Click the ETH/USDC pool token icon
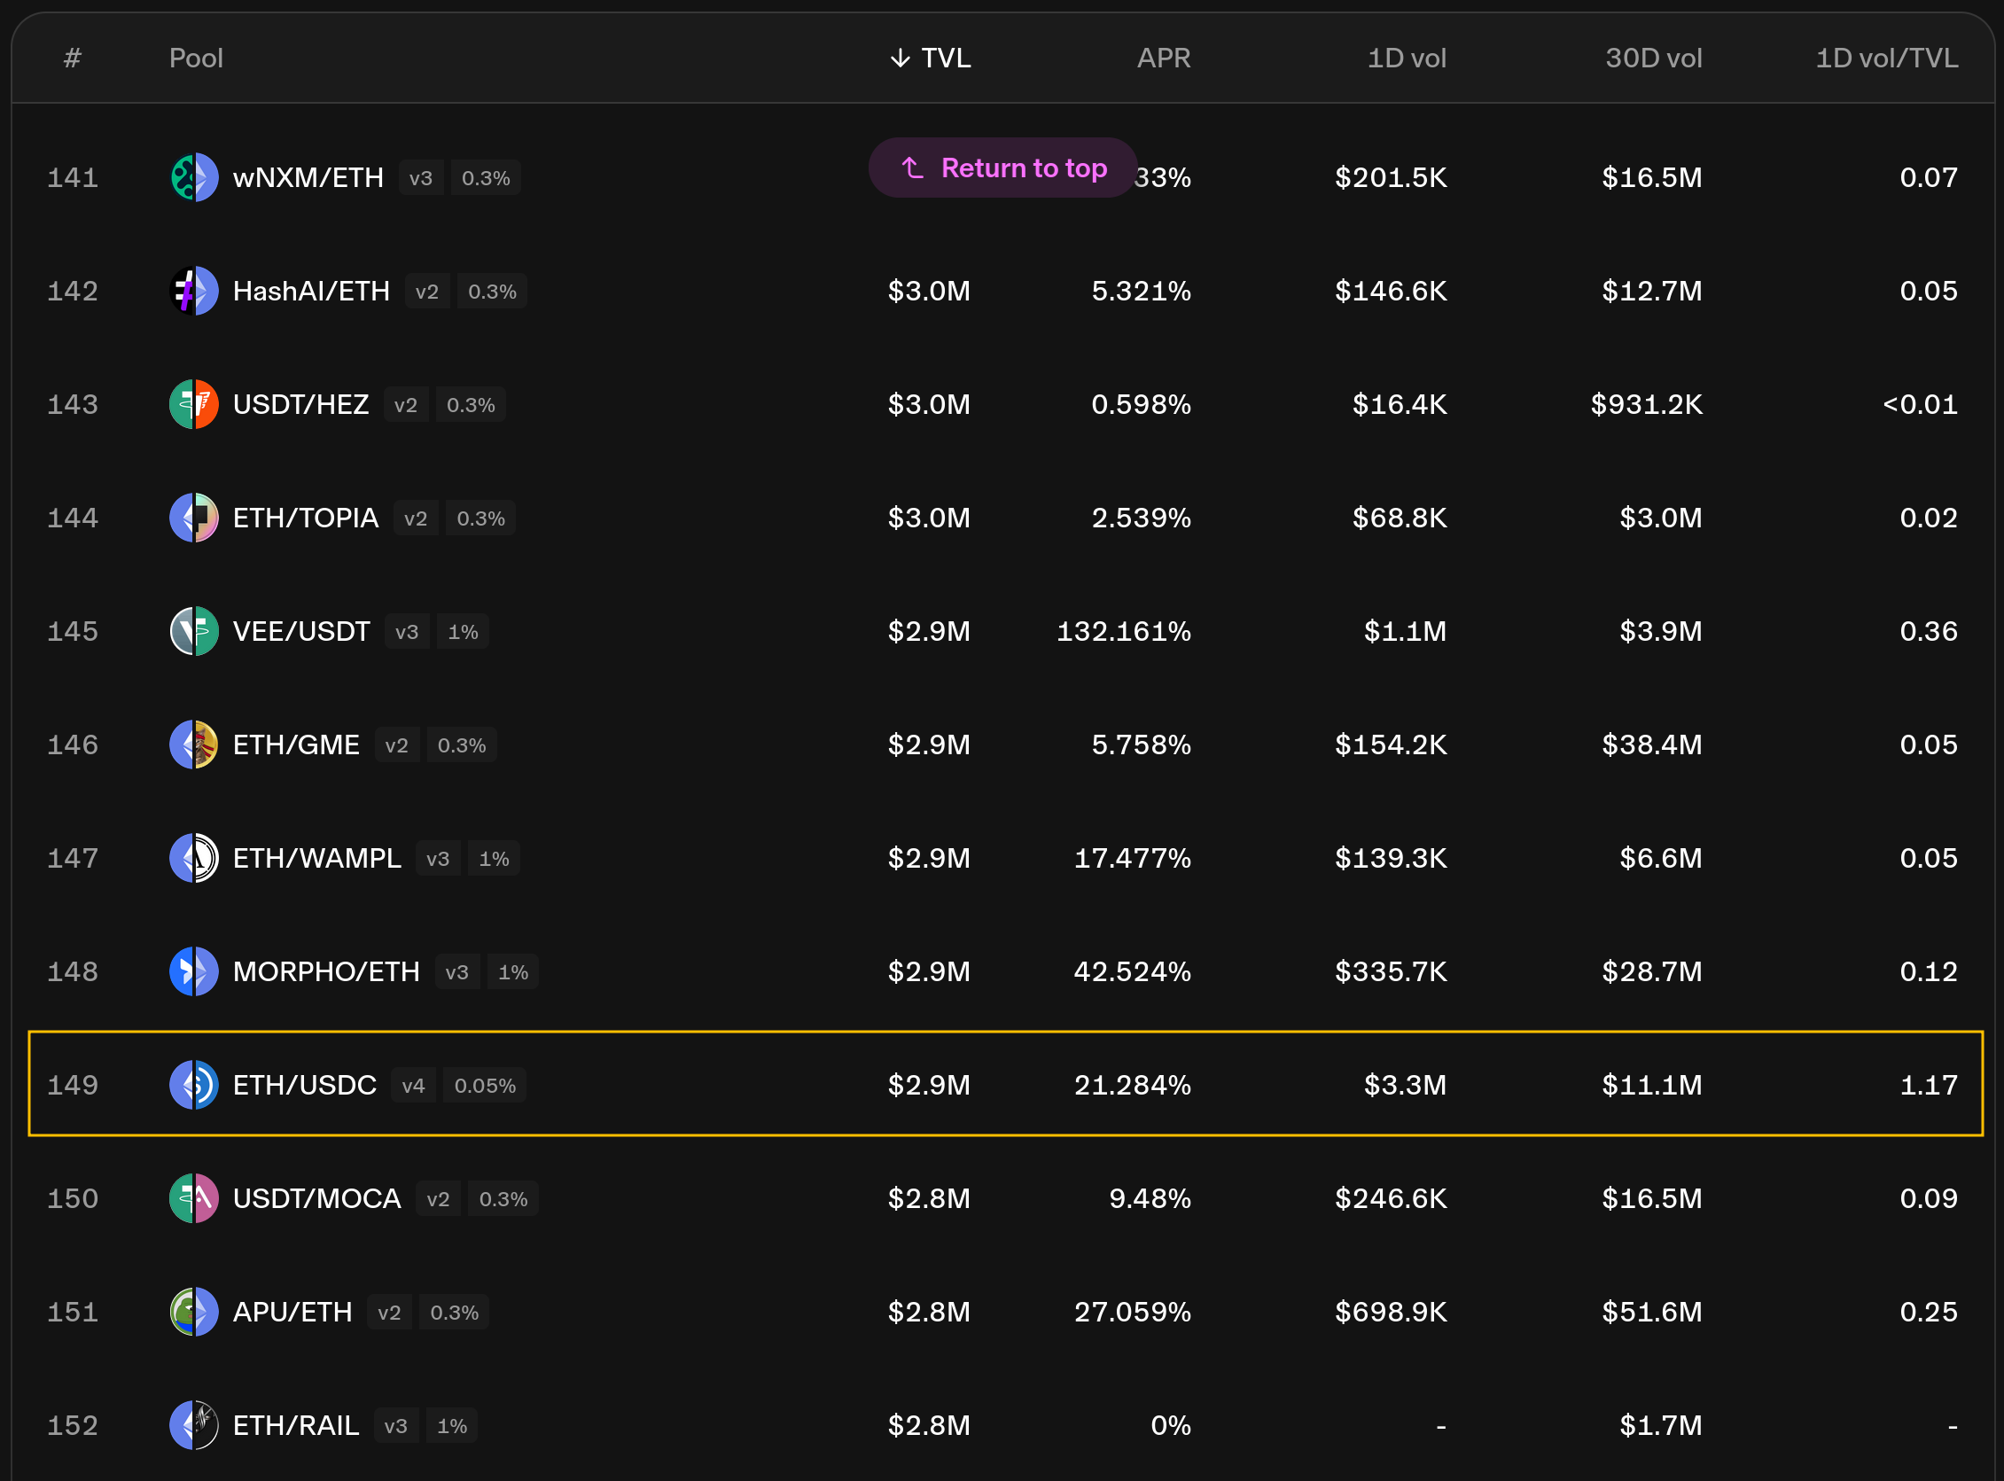Image resolution: width=2004 pixels, height=1481 pixels. click(x=194, y=1085)
